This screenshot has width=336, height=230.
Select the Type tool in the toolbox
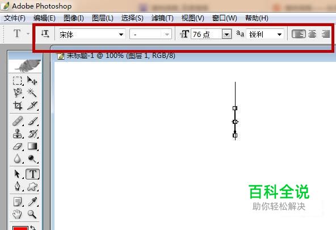32,174
